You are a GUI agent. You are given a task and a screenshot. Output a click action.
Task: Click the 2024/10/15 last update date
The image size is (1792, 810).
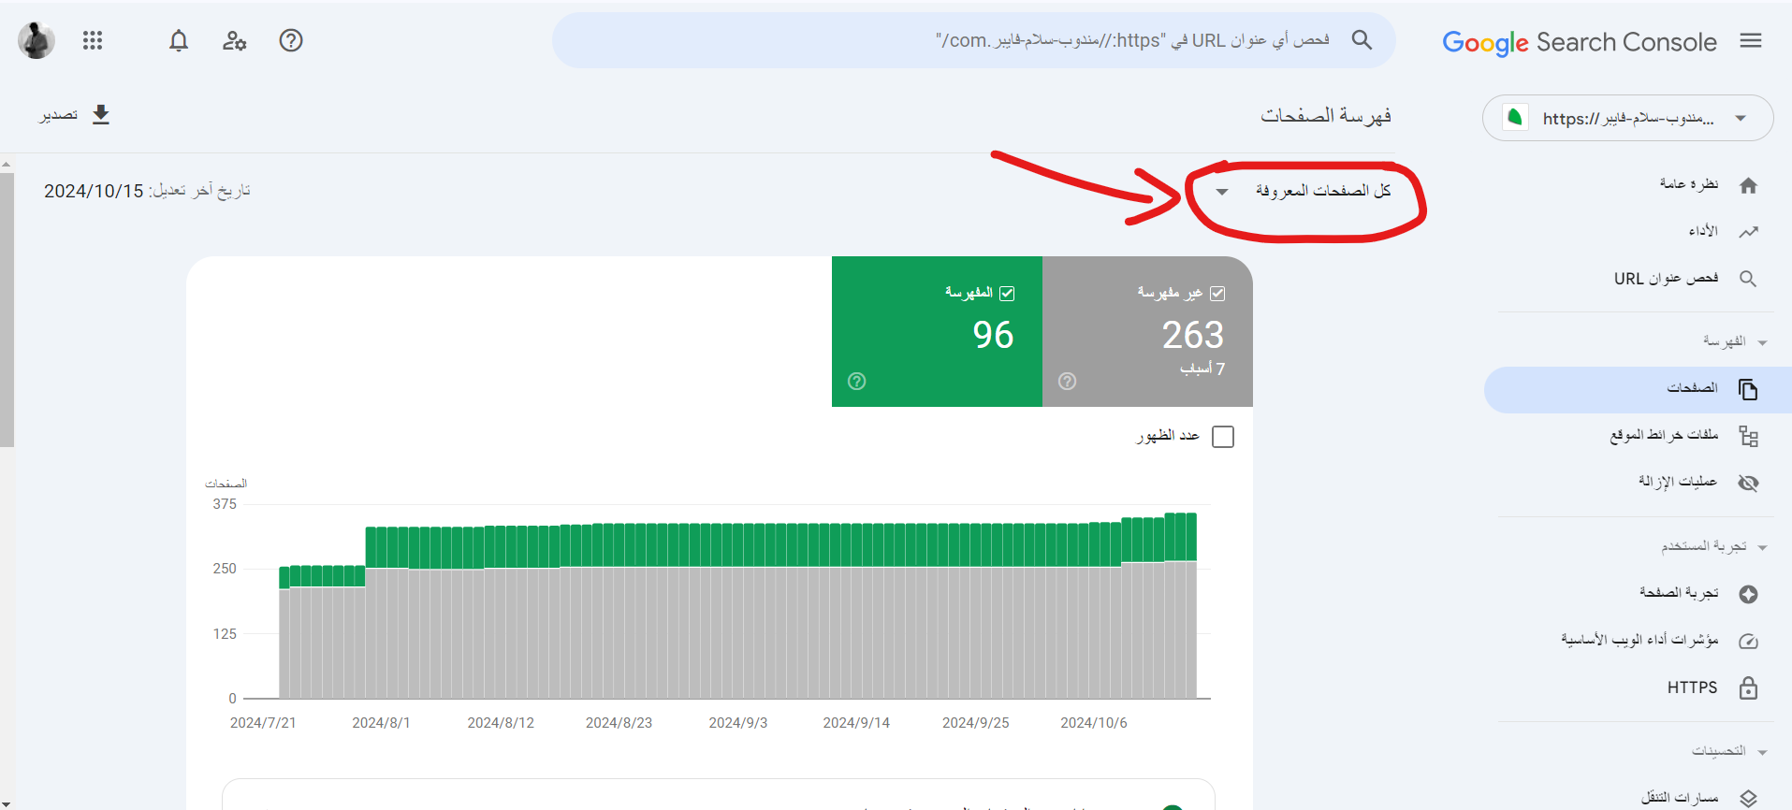click(x=94, y=191)
